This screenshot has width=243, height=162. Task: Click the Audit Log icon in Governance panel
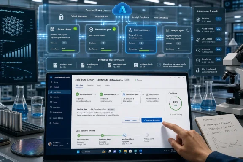coord(198,19)
